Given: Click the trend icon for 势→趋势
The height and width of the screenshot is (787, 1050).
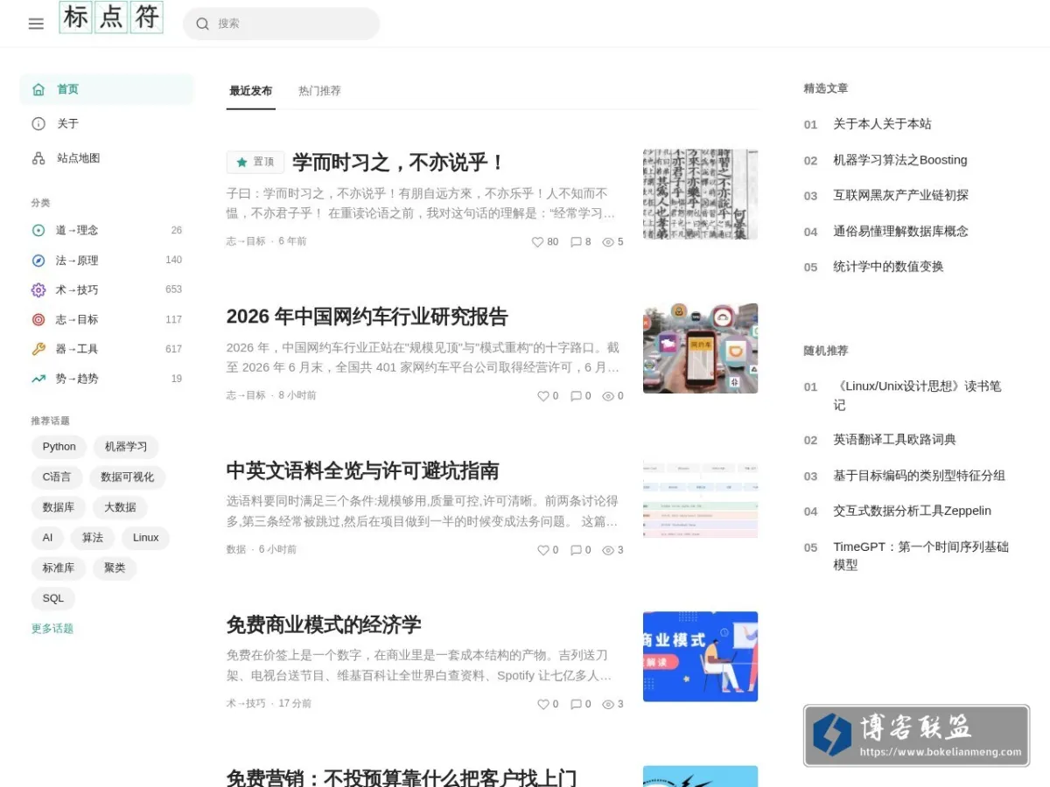Looking at the screenshot, I should pyautogui.click(x=38, y=379).
